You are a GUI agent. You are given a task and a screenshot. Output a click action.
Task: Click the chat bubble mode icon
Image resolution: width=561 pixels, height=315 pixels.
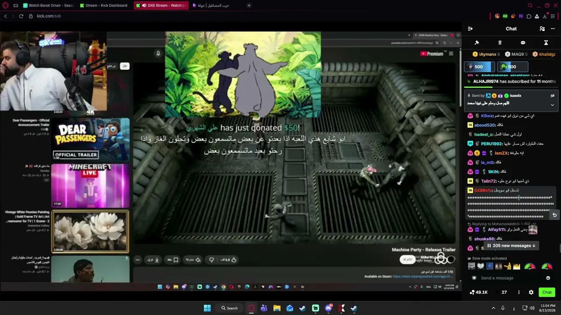[523, 43]
